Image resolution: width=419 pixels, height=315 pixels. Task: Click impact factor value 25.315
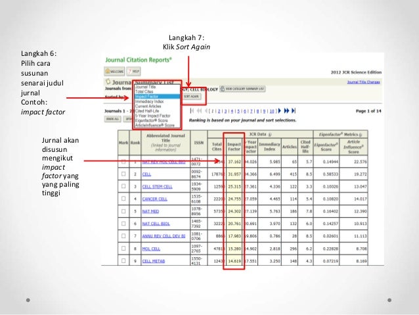[x=234, y=187]
